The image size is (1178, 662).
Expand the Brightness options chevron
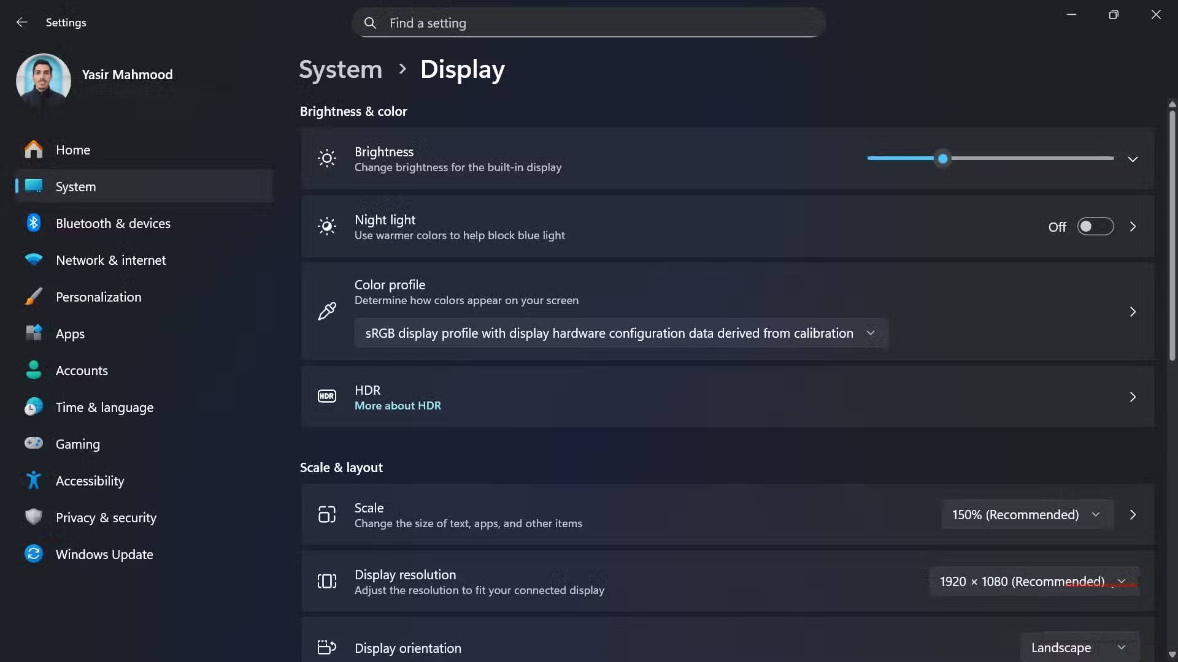(x=1133, y=159)
